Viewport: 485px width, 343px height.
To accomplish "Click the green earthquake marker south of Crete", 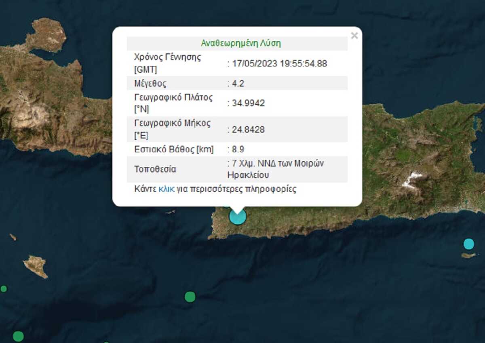I will (x=190, y=297).
